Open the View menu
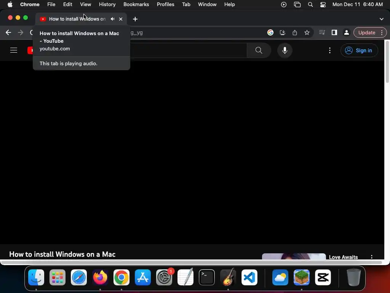 click(x=86, y=5)
